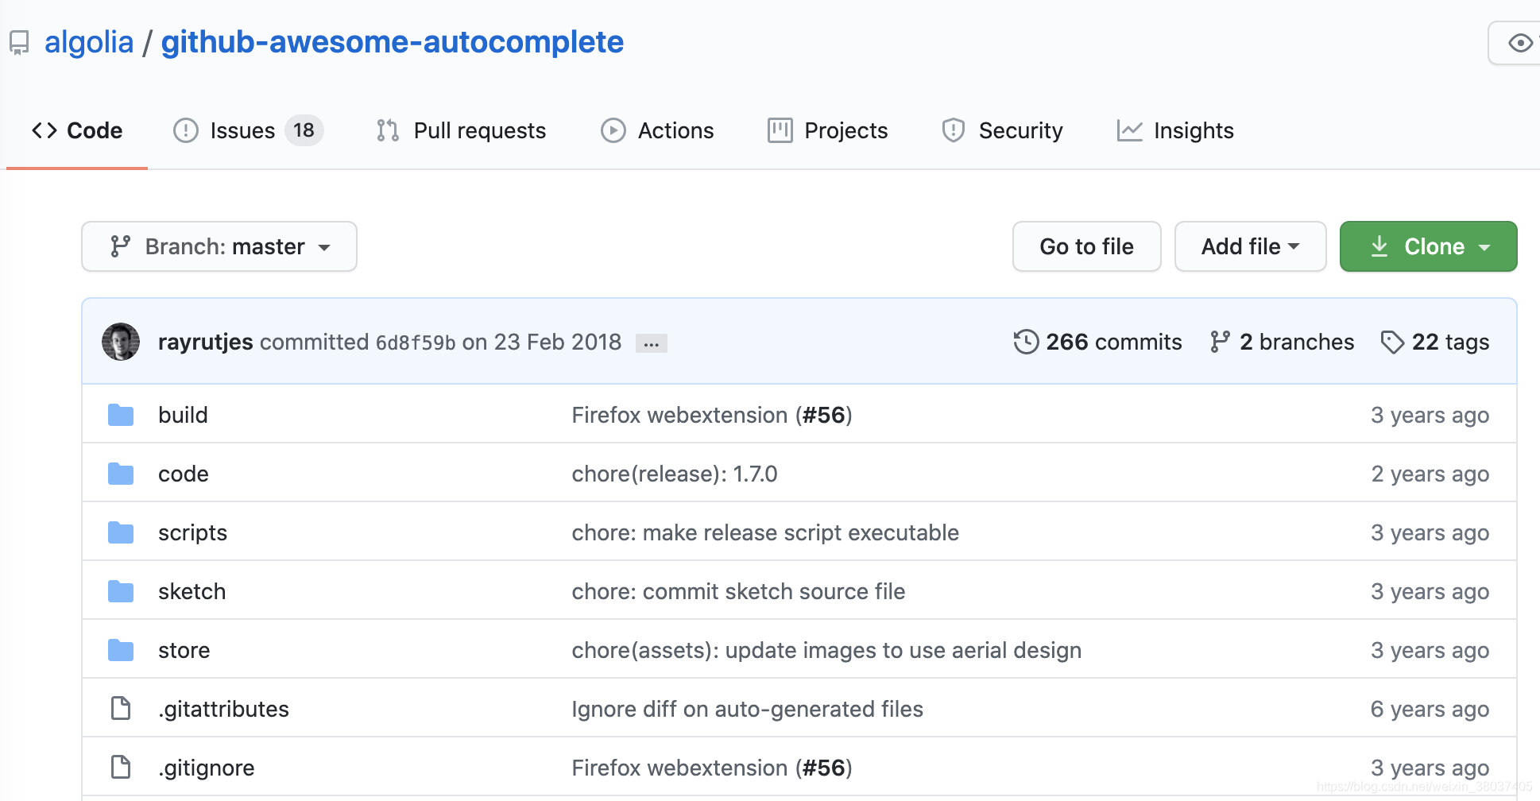Switch to the Code tab
Image resolution: width=1540 pixels, height=801 pixels.
[x=77, y=130]
